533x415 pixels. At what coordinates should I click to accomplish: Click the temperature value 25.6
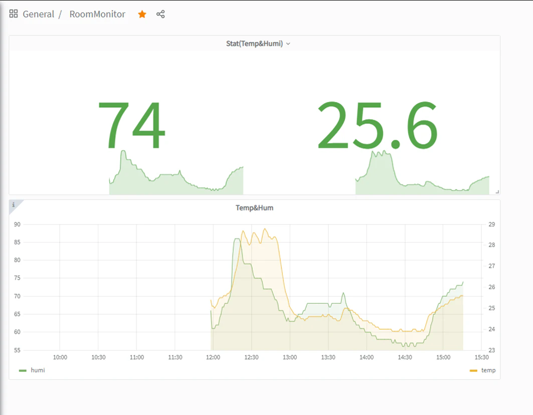click(378, 125)
